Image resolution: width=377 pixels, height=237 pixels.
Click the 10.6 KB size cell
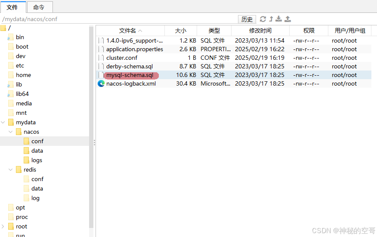coord(186,75)
